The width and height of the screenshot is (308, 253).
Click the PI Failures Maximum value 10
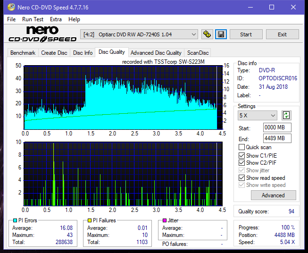[145, 235]
